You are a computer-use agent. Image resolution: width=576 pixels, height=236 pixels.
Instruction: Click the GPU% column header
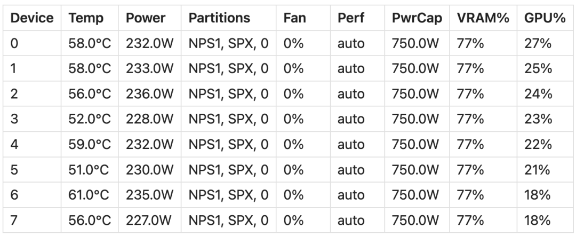tap(545, 18)
